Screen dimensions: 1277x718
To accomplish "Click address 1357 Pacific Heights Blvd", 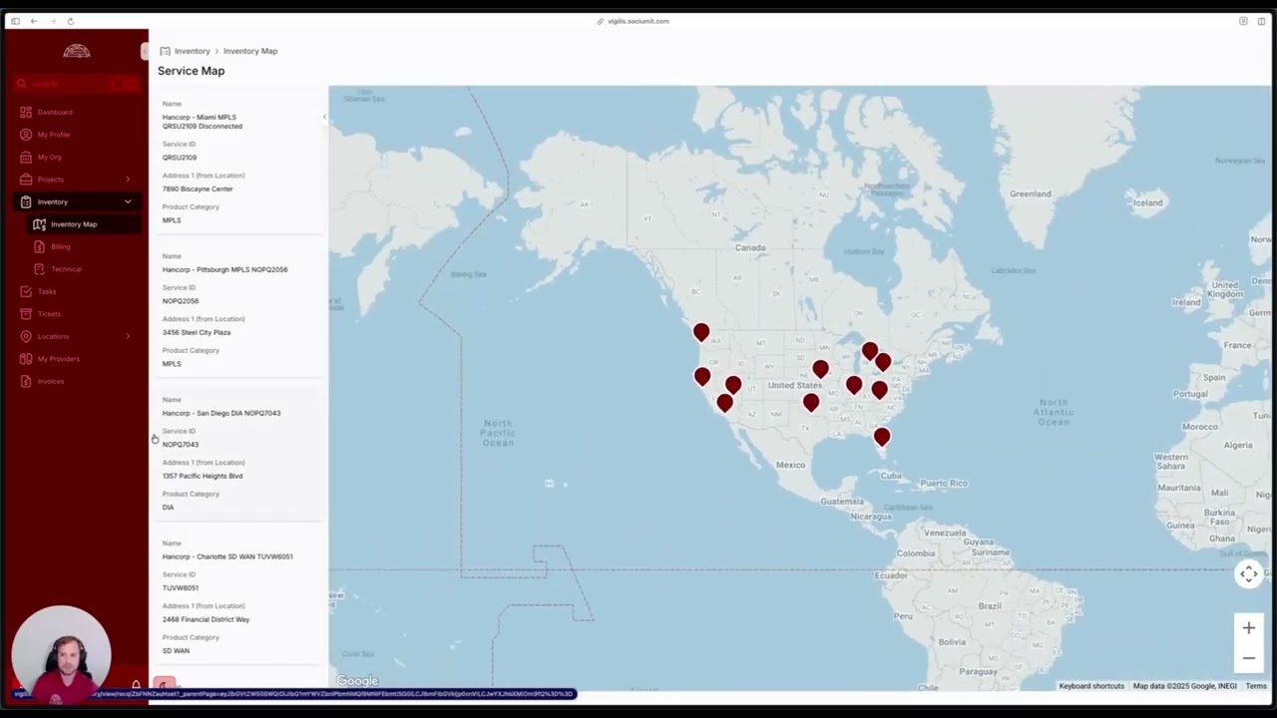I will 203,476.
